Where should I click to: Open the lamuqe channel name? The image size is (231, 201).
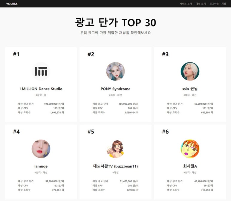[41, 166]
